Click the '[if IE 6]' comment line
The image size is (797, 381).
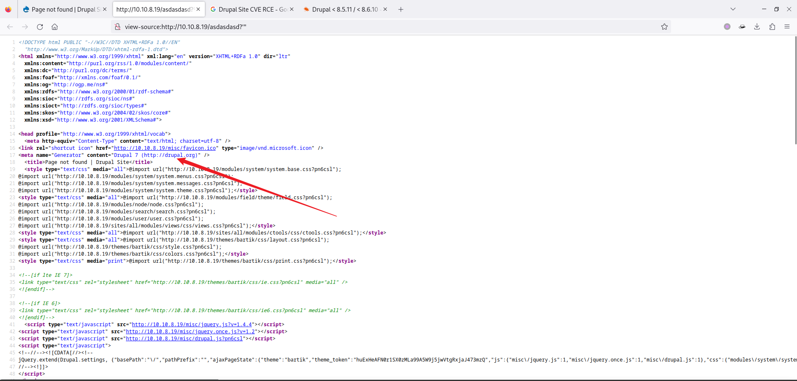(39, 303)
